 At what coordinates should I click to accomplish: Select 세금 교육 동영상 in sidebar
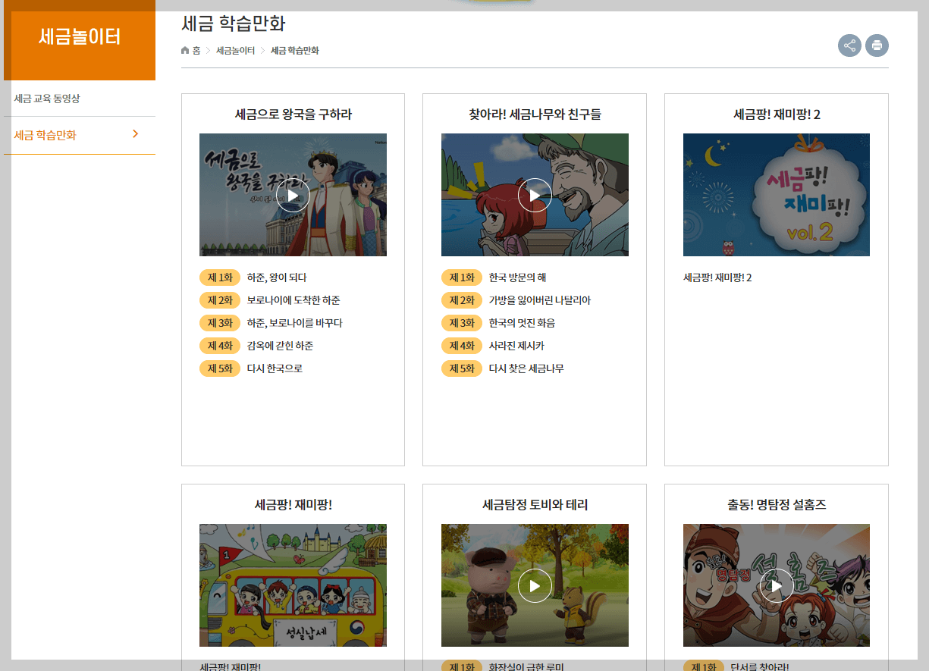tap(47, 99)
